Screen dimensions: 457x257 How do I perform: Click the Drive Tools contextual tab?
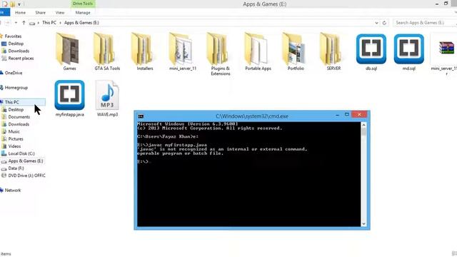pyautogui.click(x=83, y=4)
